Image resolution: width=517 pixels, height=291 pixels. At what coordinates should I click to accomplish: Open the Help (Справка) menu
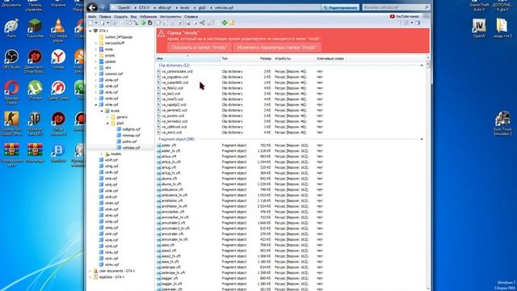click(191, 16)
